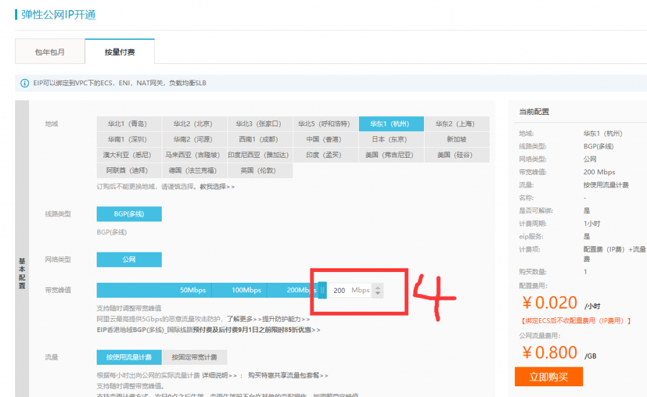Select the 按量付费 tab

pos(119,52)
